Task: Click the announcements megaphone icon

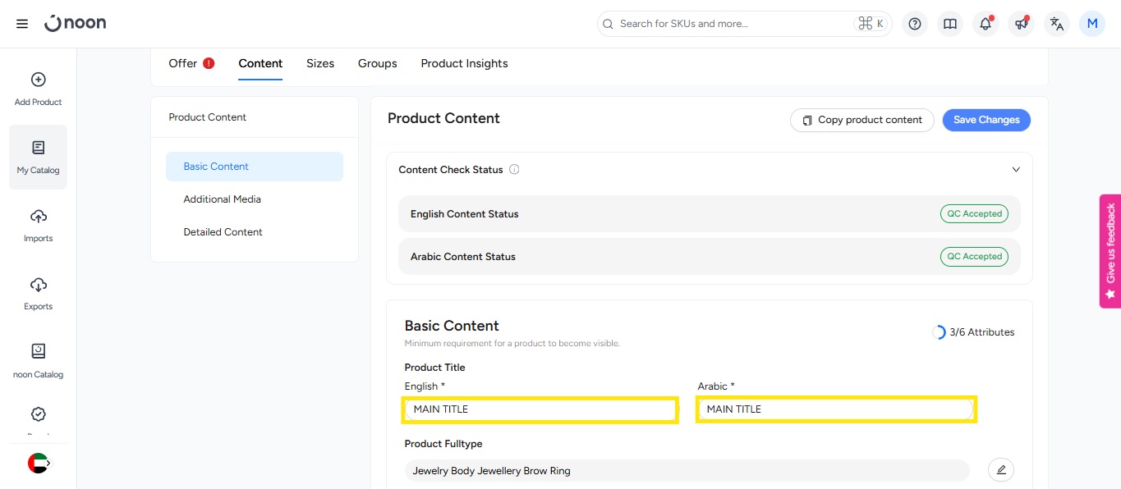Action: click(x=1021, y=24)
